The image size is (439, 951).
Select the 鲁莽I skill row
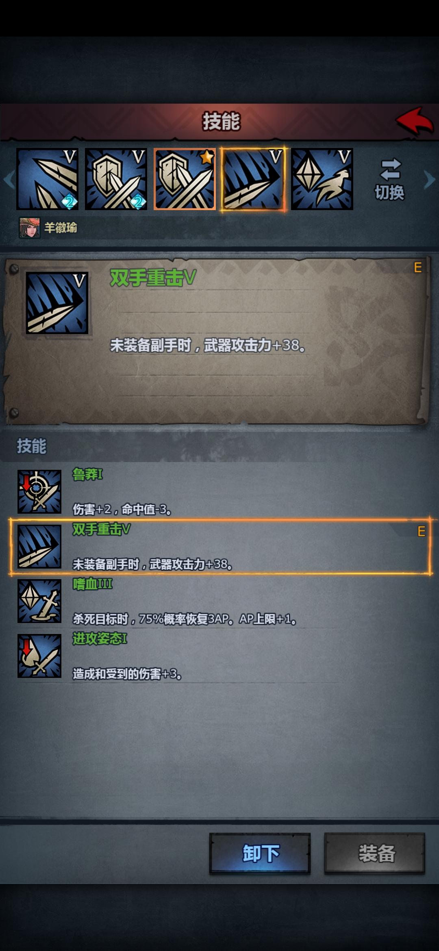point(220,492)
